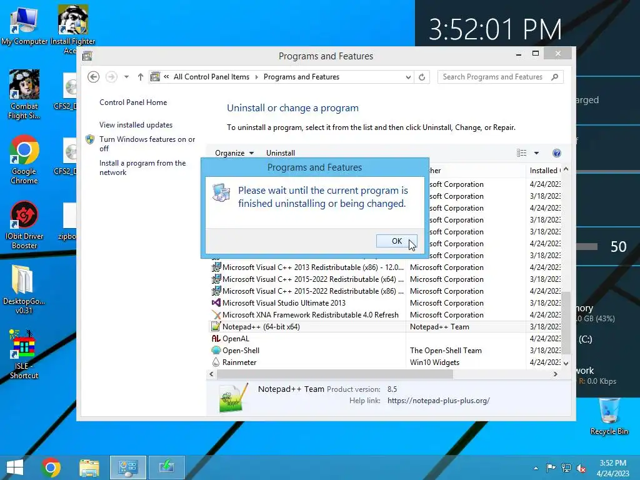
Task: Click Uninstall in the toolbar
Action: point(281,153)
